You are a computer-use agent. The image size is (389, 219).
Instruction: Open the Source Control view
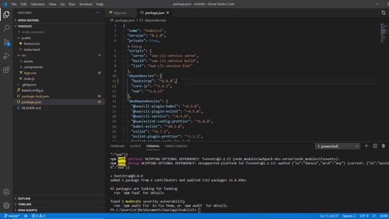[x=6, y=42]
